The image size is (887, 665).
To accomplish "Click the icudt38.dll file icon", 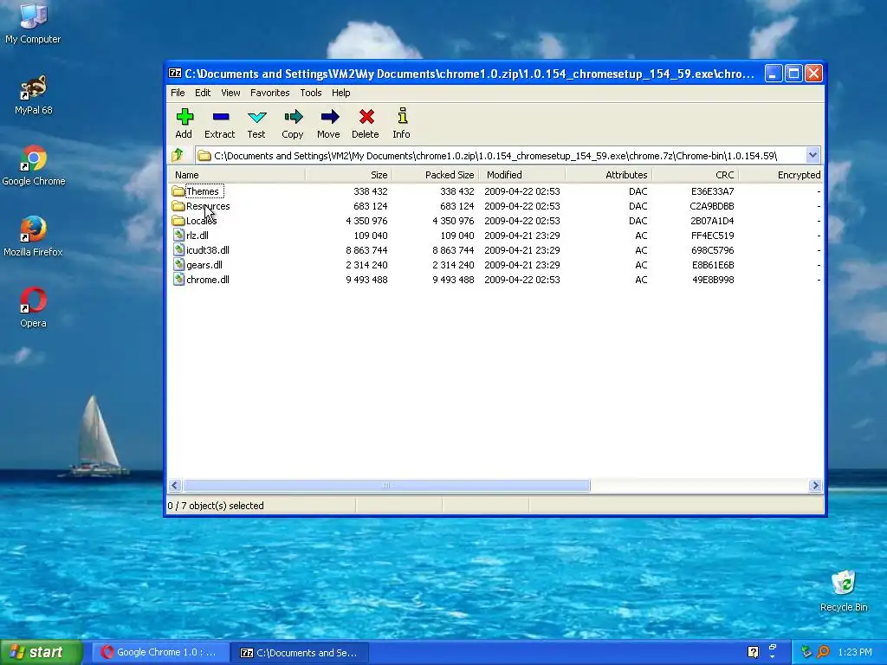I will (x=178, y=250).
